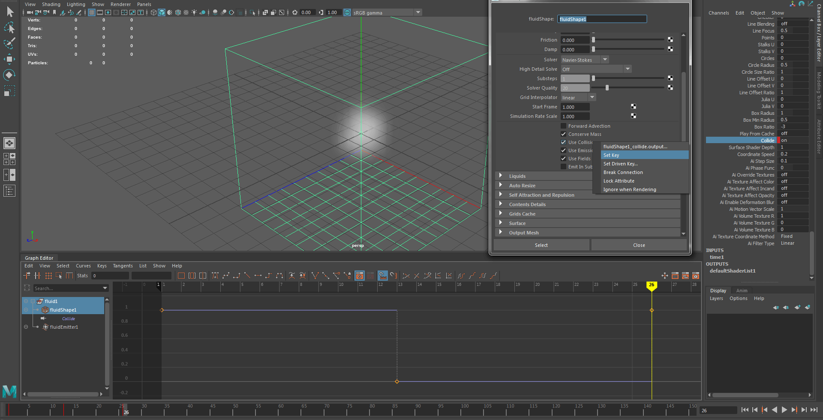Select the Lasso selection tool

click(x=9, y=28)
